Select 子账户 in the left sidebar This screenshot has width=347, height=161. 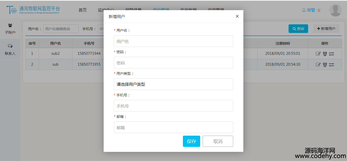tap(10, 28)
